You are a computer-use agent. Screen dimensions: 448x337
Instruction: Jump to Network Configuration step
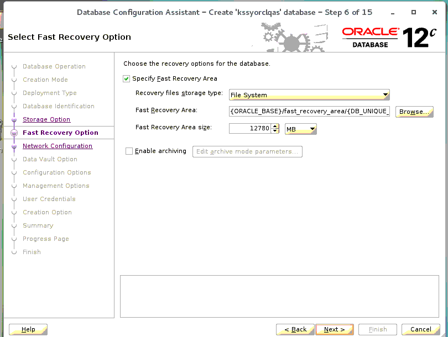tap(58, 146)
